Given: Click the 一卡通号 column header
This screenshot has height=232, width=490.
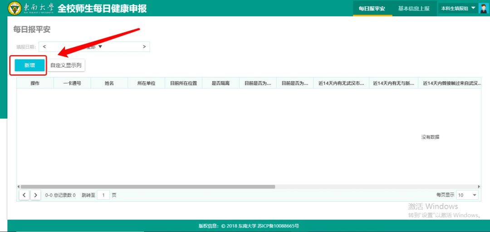Looking at the screenshot, I should coord(72,83).
